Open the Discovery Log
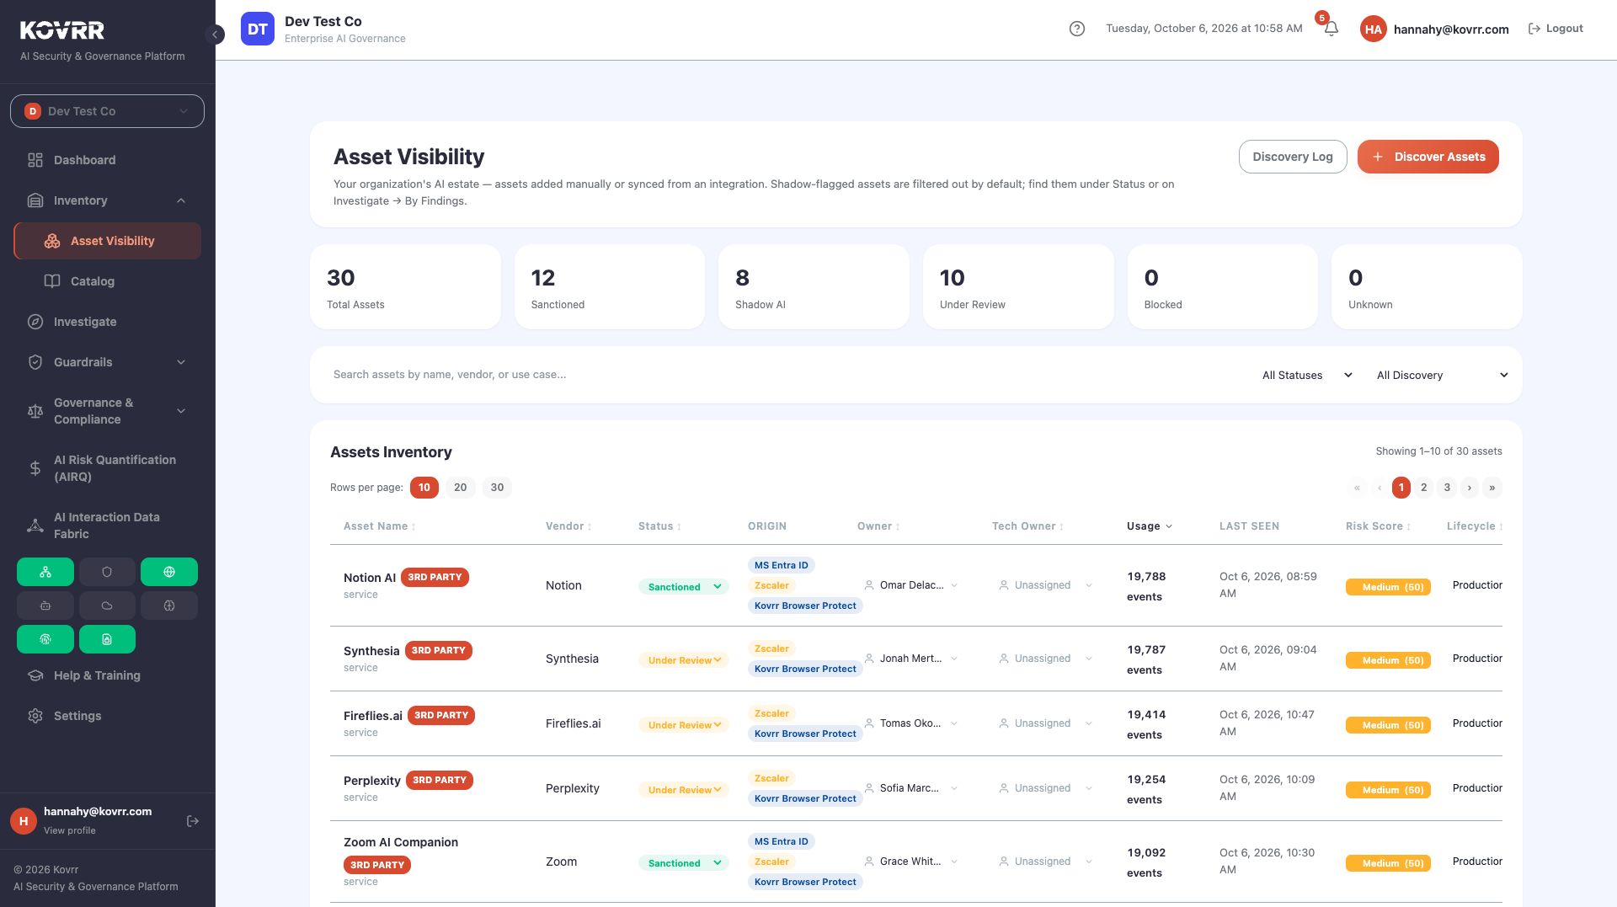This screenshot has height=907, width=1617. pyautogui.click(x=1293, y=157)
